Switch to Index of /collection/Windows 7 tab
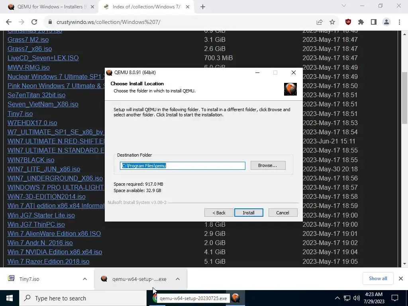The width and height of the screenshot is (408, 306). click(146, 7)
